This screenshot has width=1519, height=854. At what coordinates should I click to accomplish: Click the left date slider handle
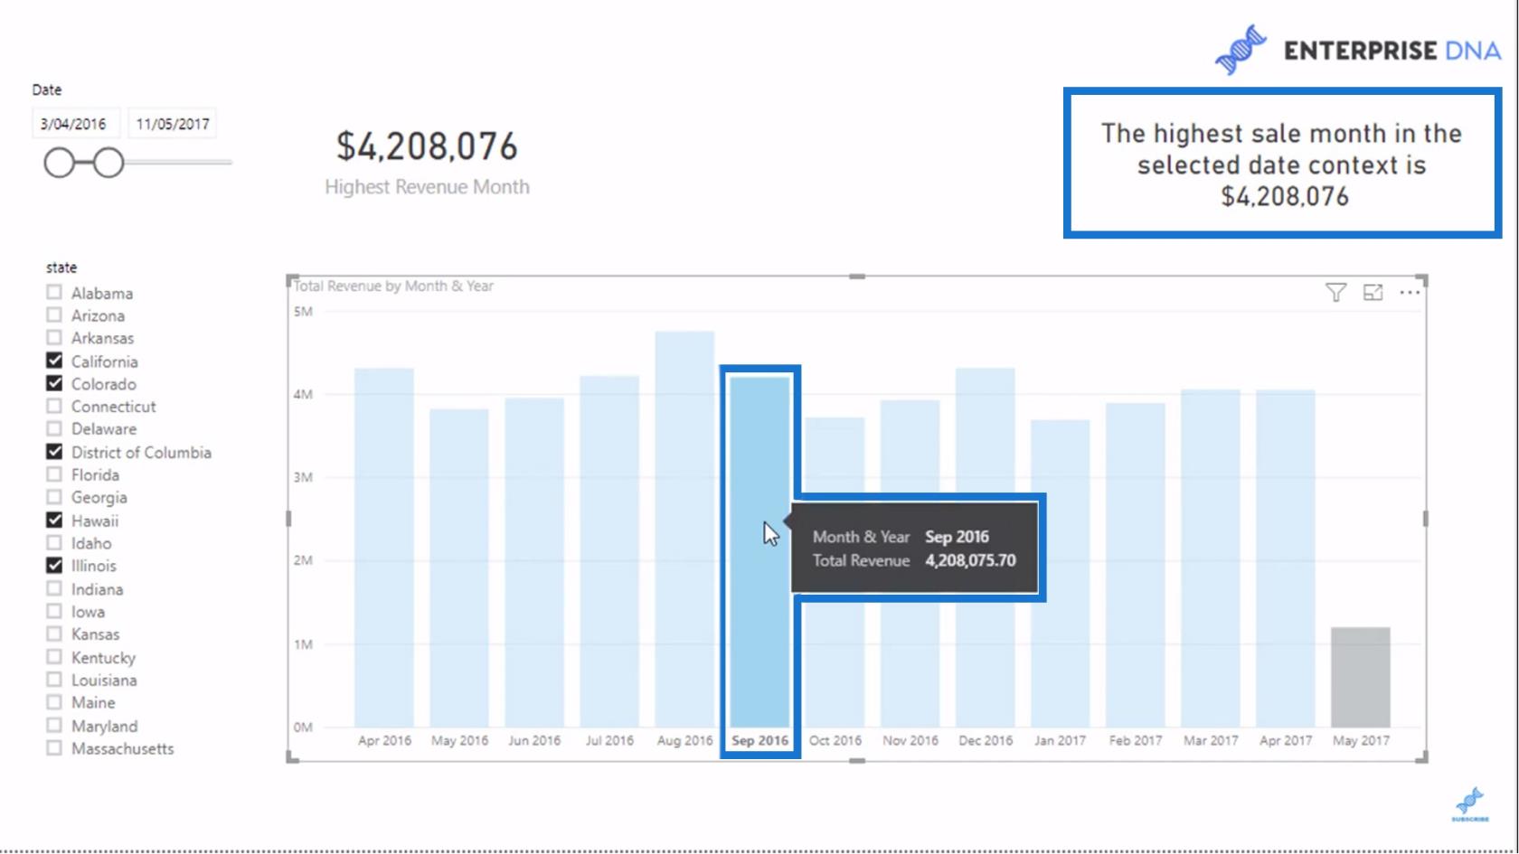[x=60, y=163]
